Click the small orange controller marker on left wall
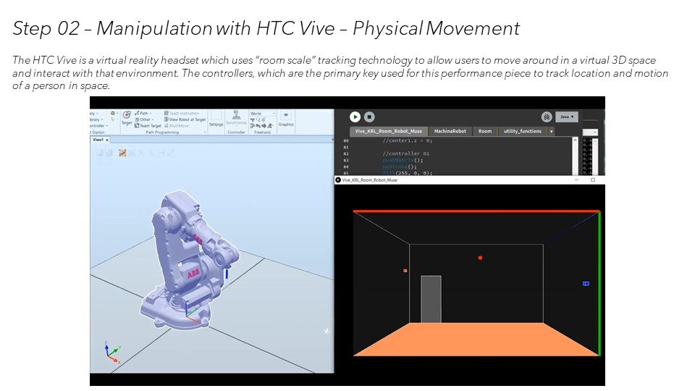695x391 pixels. click(405, 270)
